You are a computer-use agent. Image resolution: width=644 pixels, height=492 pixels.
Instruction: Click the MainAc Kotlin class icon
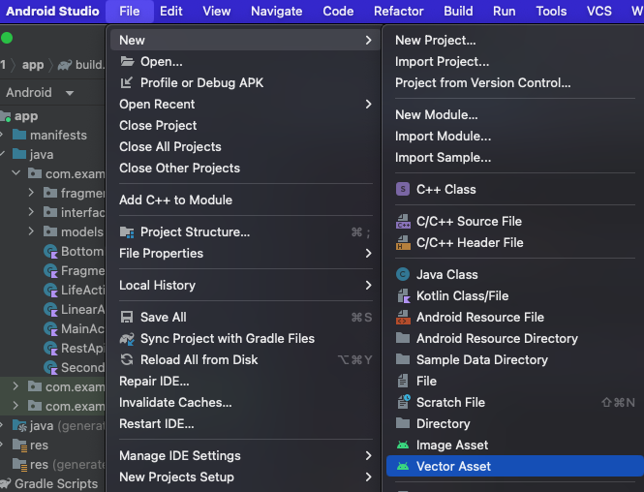click(x=51, y=329)
